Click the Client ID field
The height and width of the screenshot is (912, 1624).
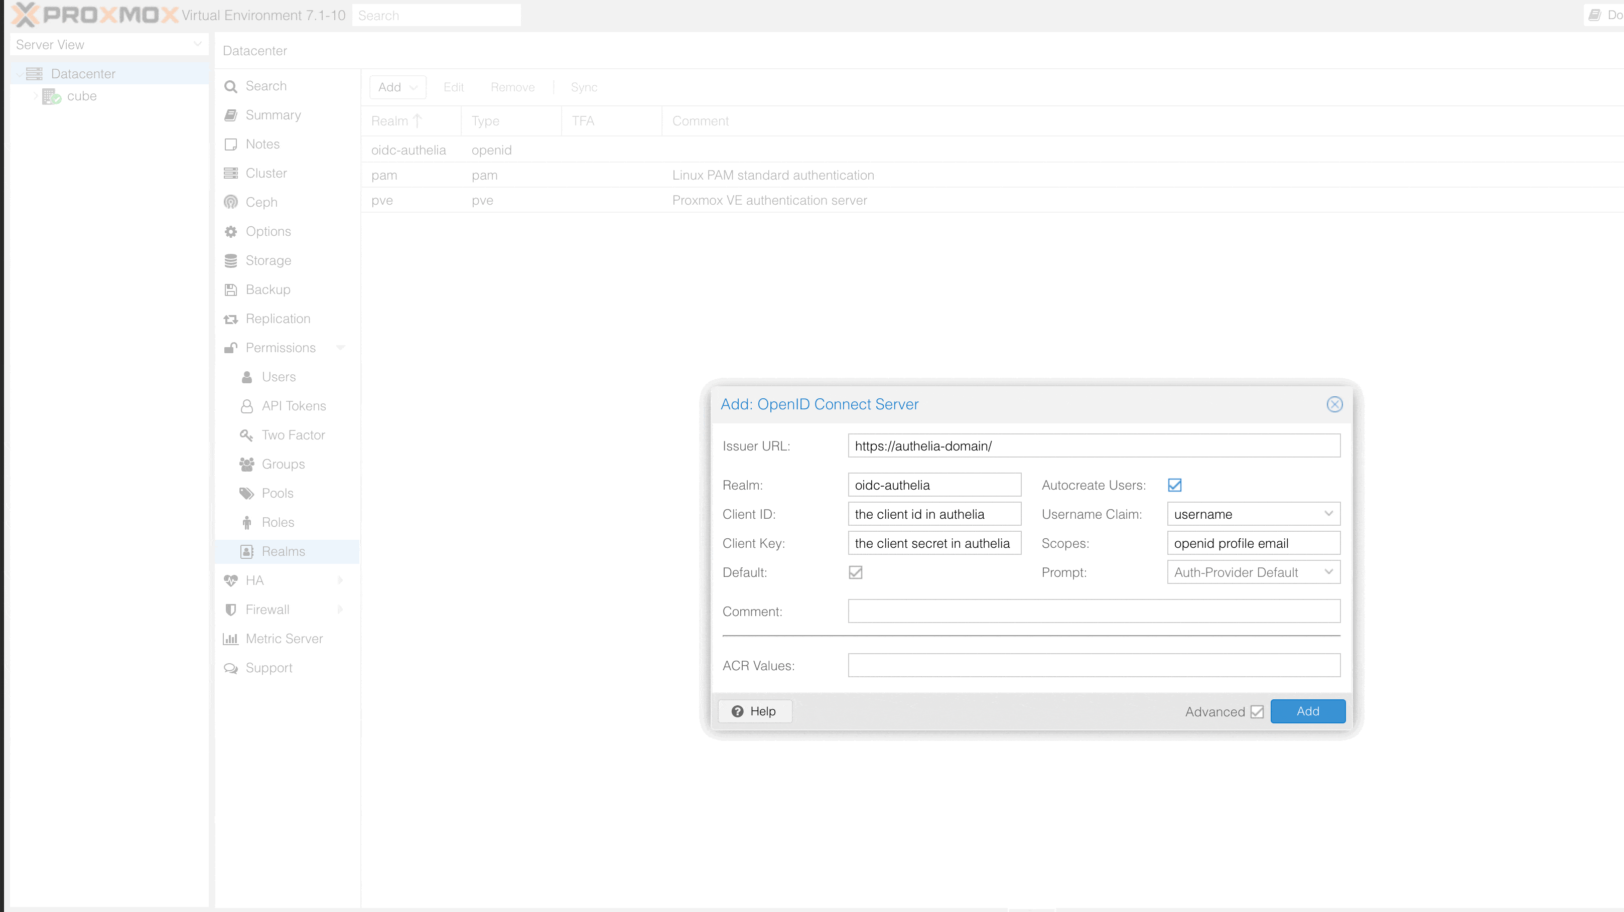pyautogui.click(x=934, y=514)
